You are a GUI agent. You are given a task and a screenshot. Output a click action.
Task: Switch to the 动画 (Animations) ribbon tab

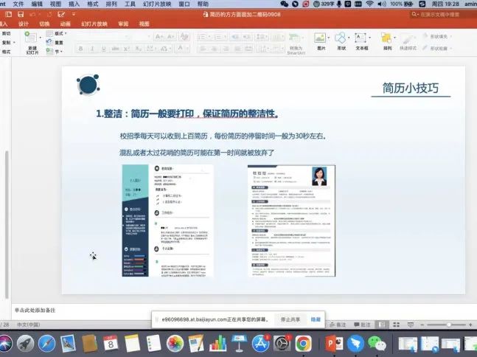[x=65, y=24]
